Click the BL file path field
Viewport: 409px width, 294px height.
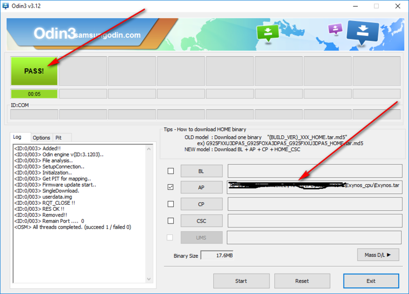314,171
